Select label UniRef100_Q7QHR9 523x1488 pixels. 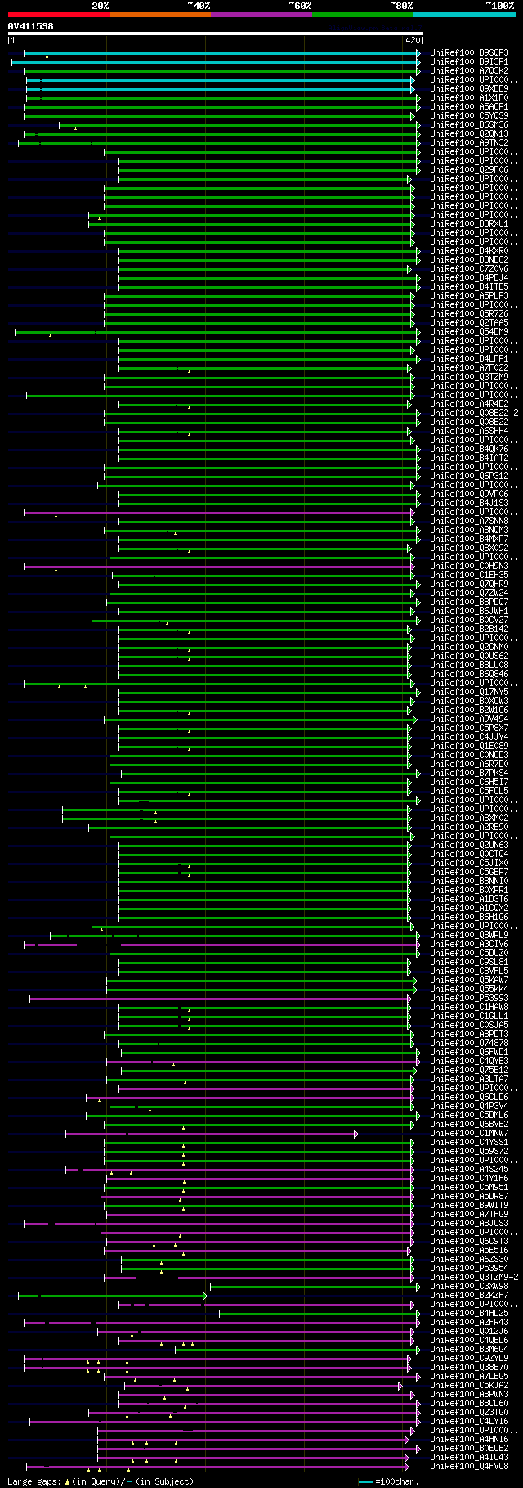(x=469, y=584)
